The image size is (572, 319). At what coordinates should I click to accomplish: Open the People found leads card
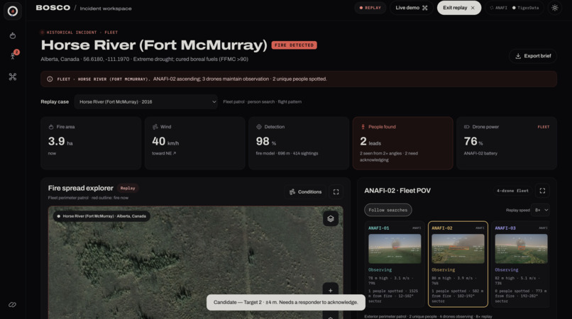[x=402, y=143]
